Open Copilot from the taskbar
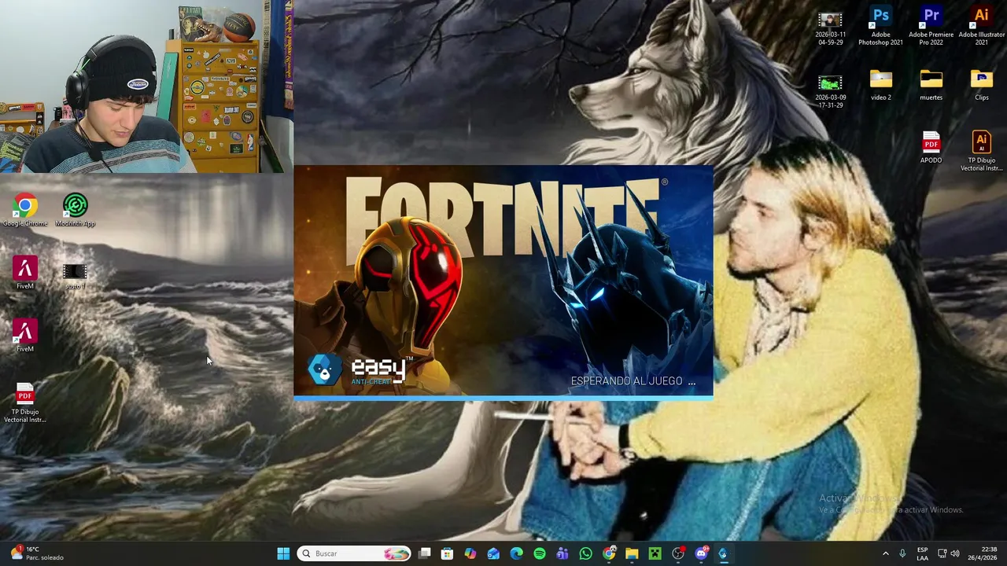This screenshot has width=1007, height=566. click(470, 553)
